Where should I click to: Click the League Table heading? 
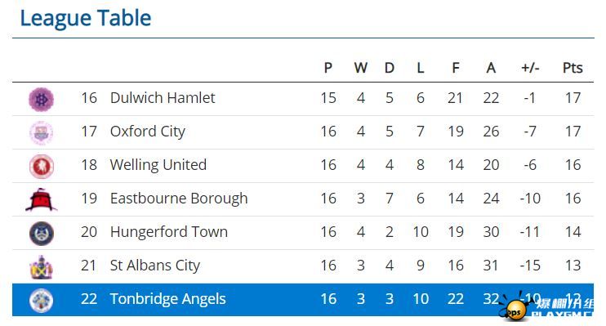pos(86,18)
